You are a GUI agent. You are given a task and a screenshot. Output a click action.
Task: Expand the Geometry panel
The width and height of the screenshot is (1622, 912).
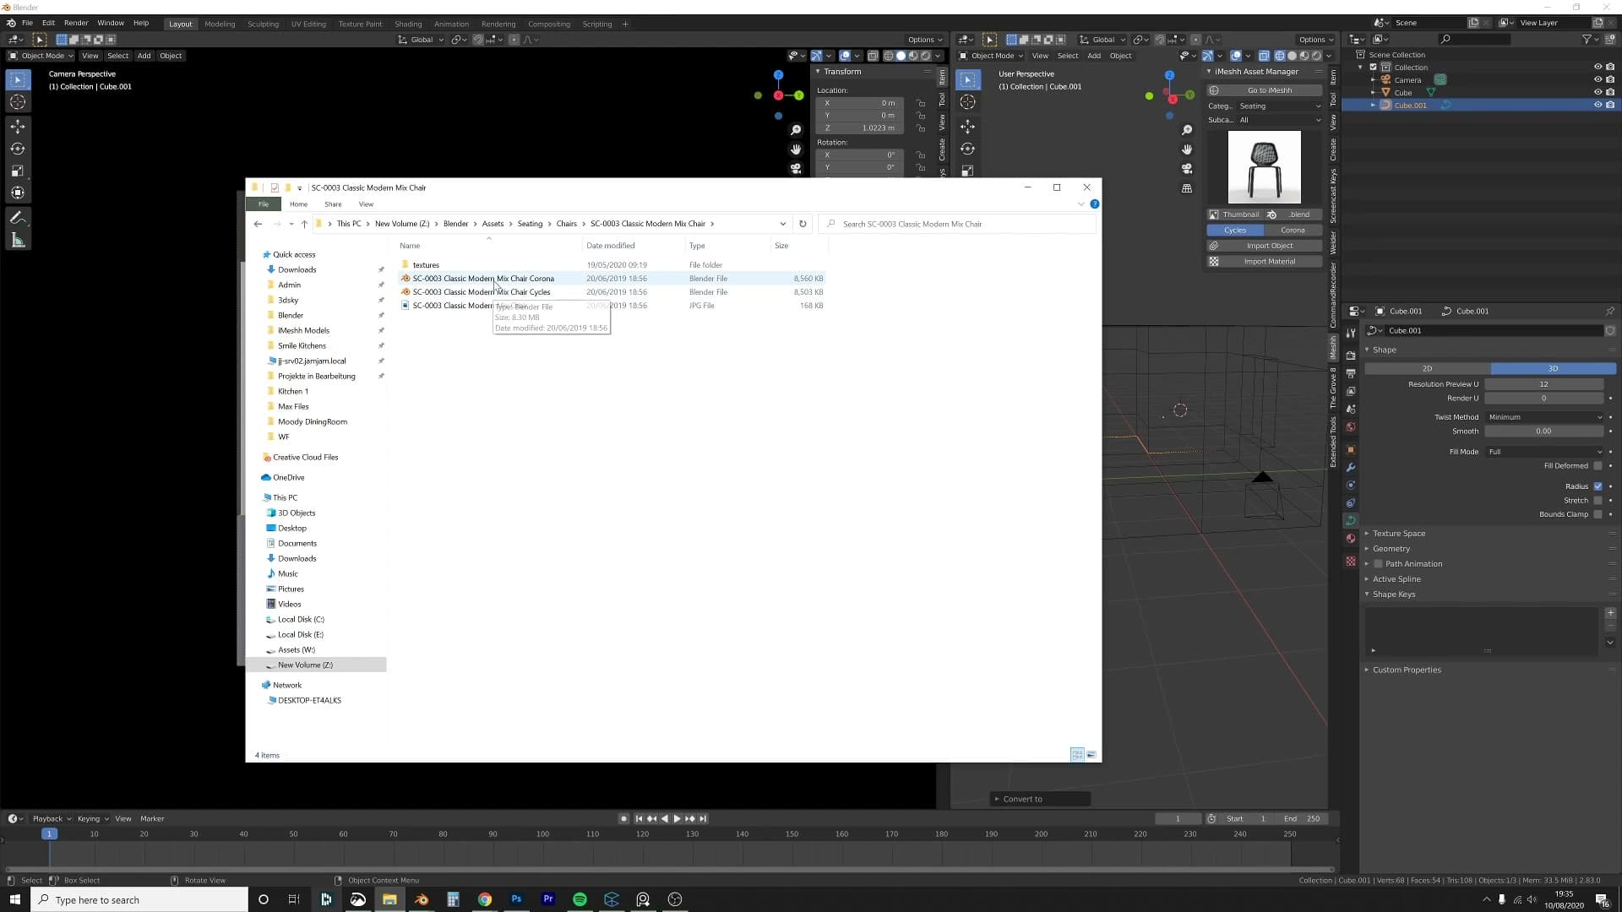[x=1391, y=549]
